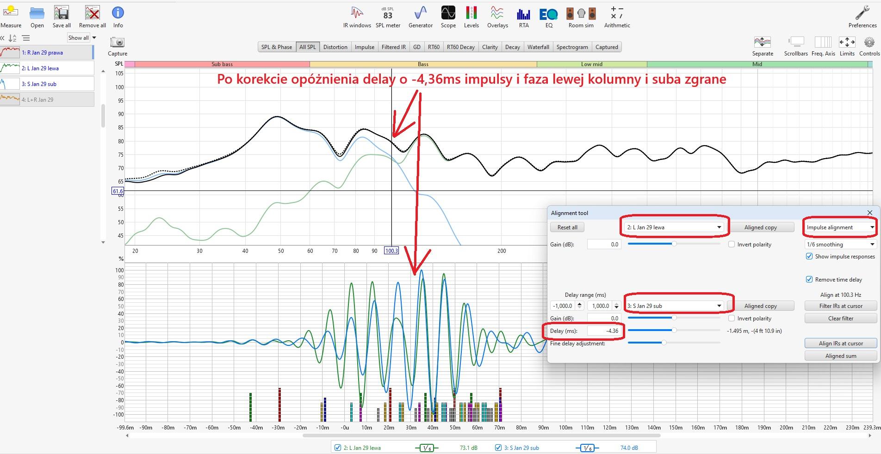
Task: Uncheck Show impulse responses
Action: [x=809, y=257]
